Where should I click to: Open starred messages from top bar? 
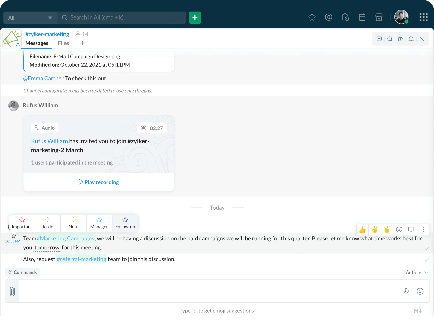pos(312,17)
